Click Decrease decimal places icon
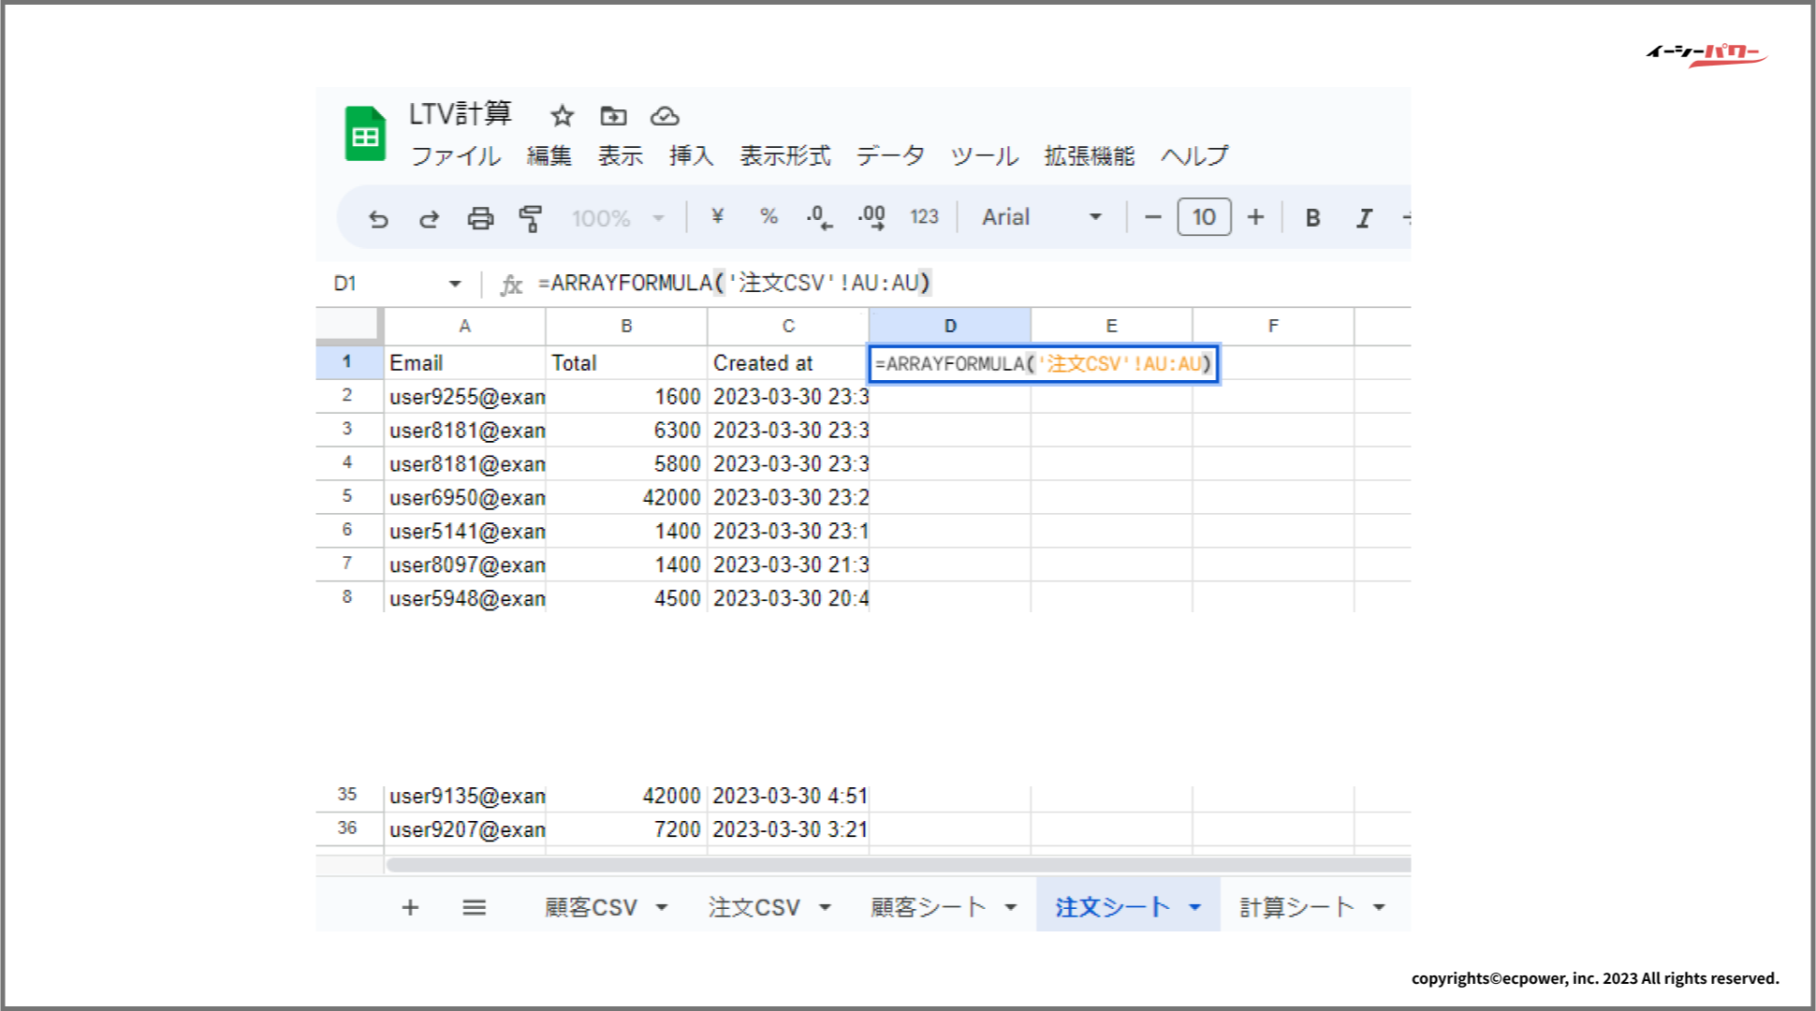This screenshot has width=1816, height=1011. point(819,217)
